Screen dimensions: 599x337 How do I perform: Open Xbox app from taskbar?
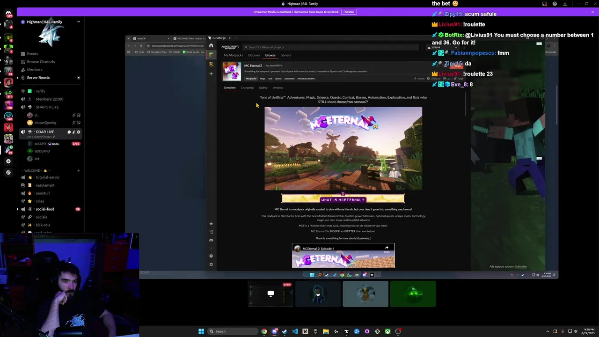[387, 331]
